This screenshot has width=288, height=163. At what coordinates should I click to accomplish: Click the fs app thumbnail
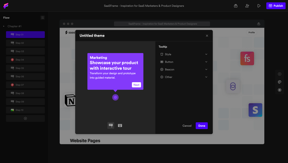click(x=247, y=58)
